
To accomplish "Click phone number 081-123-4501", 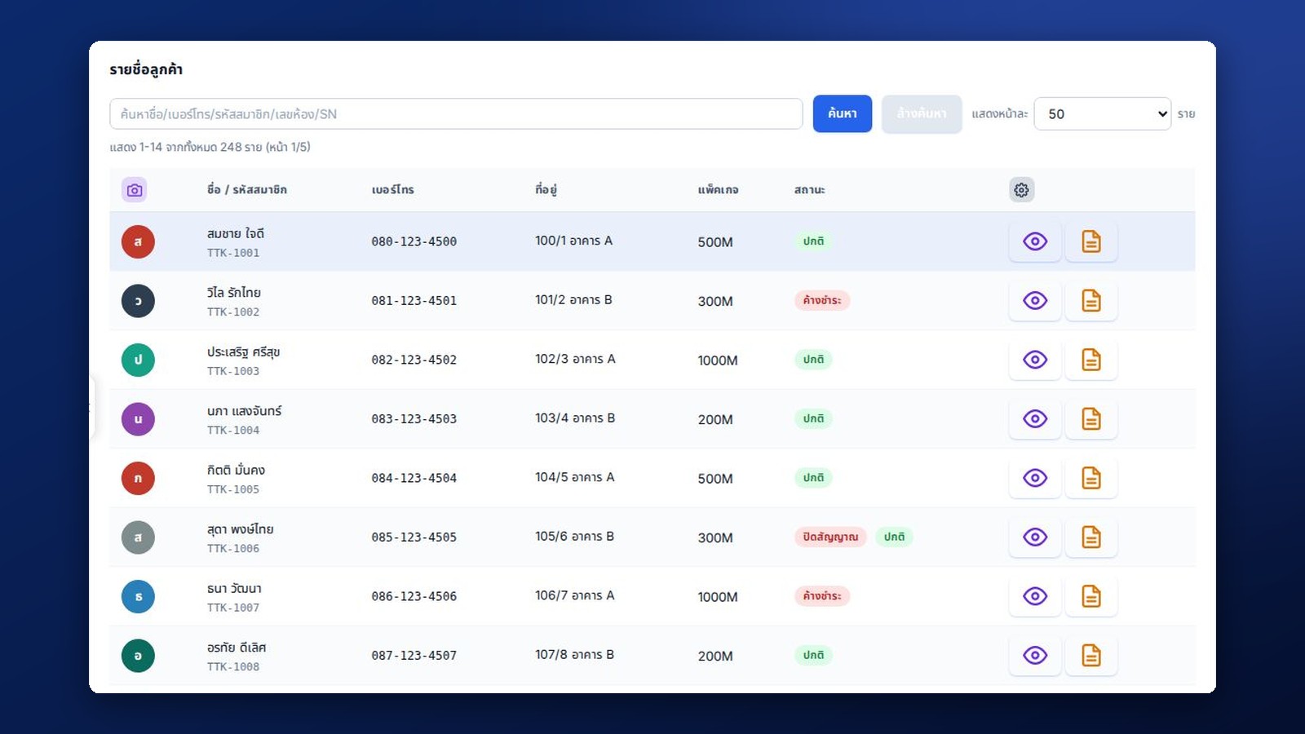I will point(414,301).
